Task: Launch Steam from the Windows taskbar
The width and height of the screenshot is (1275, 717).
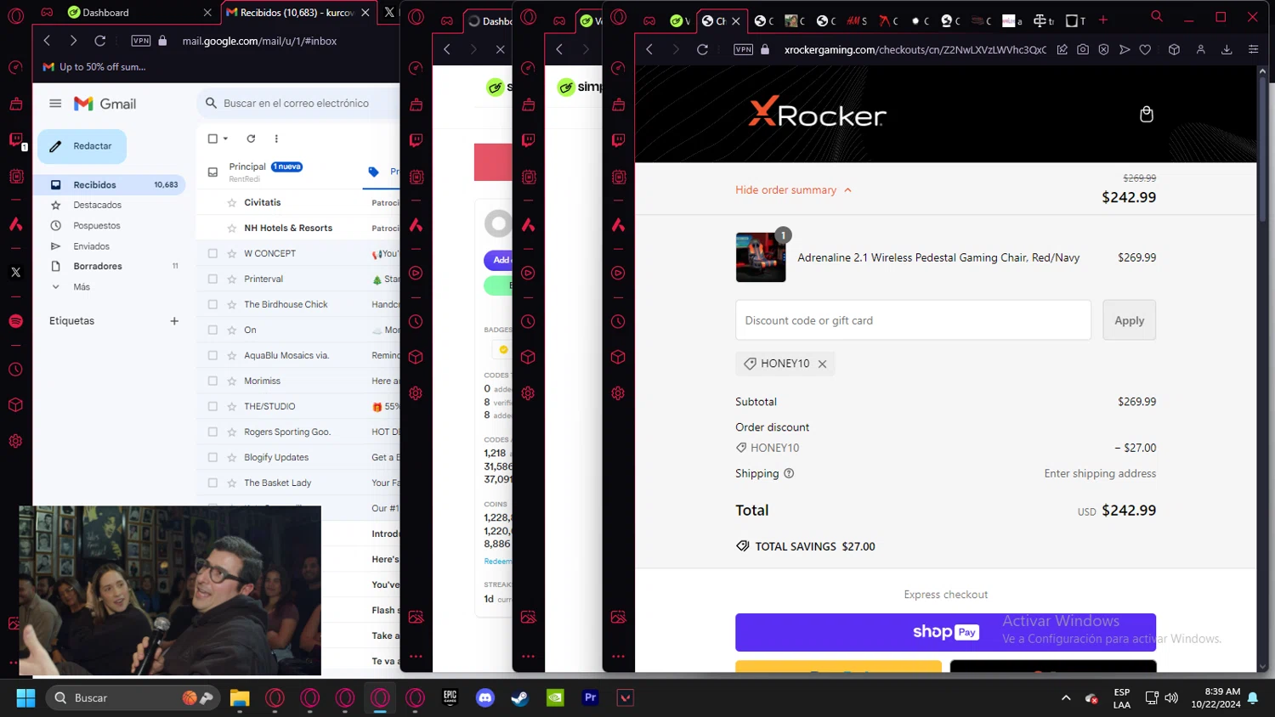Action: tap(519, 697)
